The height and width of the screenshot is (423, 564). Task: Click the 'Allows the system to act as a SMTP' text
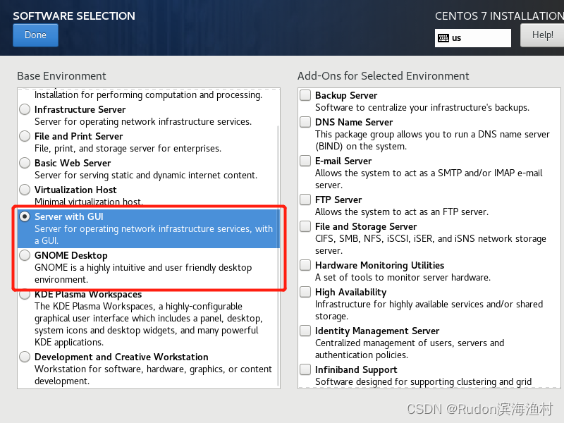click(429, 179)
